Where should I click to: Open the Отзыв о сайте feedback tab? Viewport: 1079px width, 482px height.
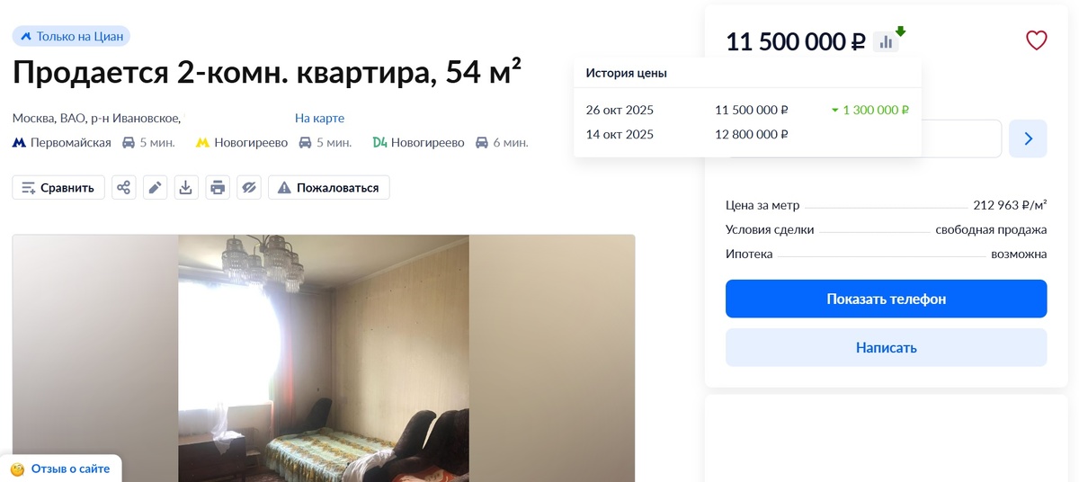[60, 469]
